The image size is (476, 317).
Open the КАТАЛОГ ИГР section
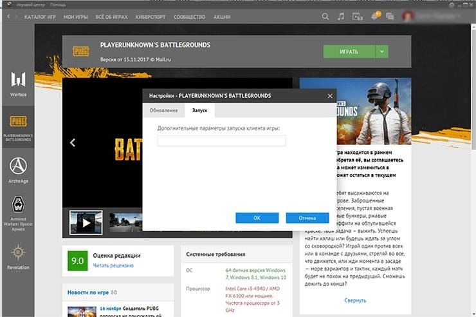click(40, 17)
